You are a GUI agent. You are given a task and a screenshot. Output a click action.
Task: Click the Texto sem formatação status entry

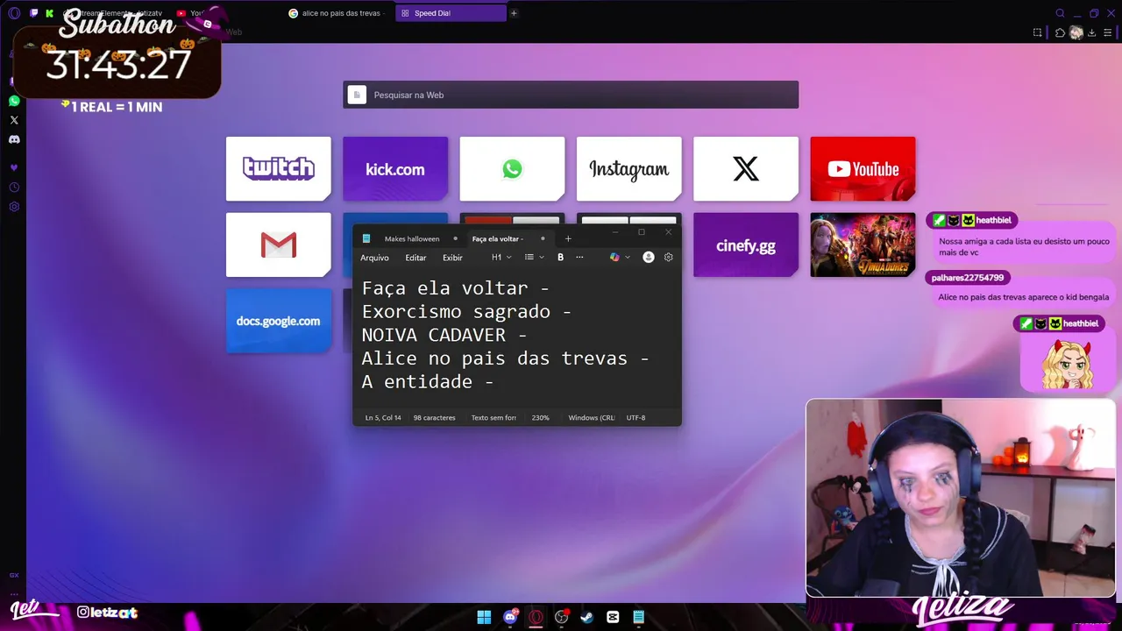pos(494,418)
